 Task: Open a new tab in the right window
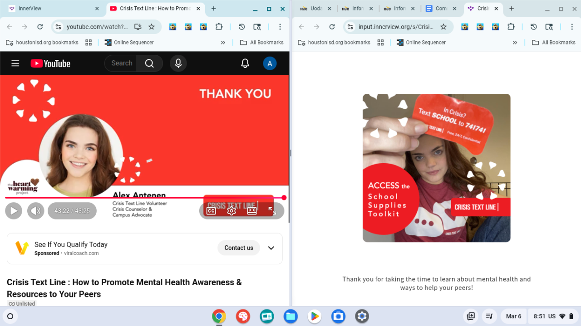pyautogui.click(x=512, y=9)
